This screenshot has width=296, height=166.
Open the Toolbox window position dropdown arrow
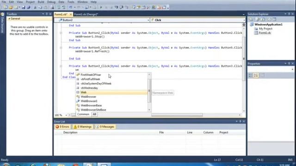[x=43, y=14]
